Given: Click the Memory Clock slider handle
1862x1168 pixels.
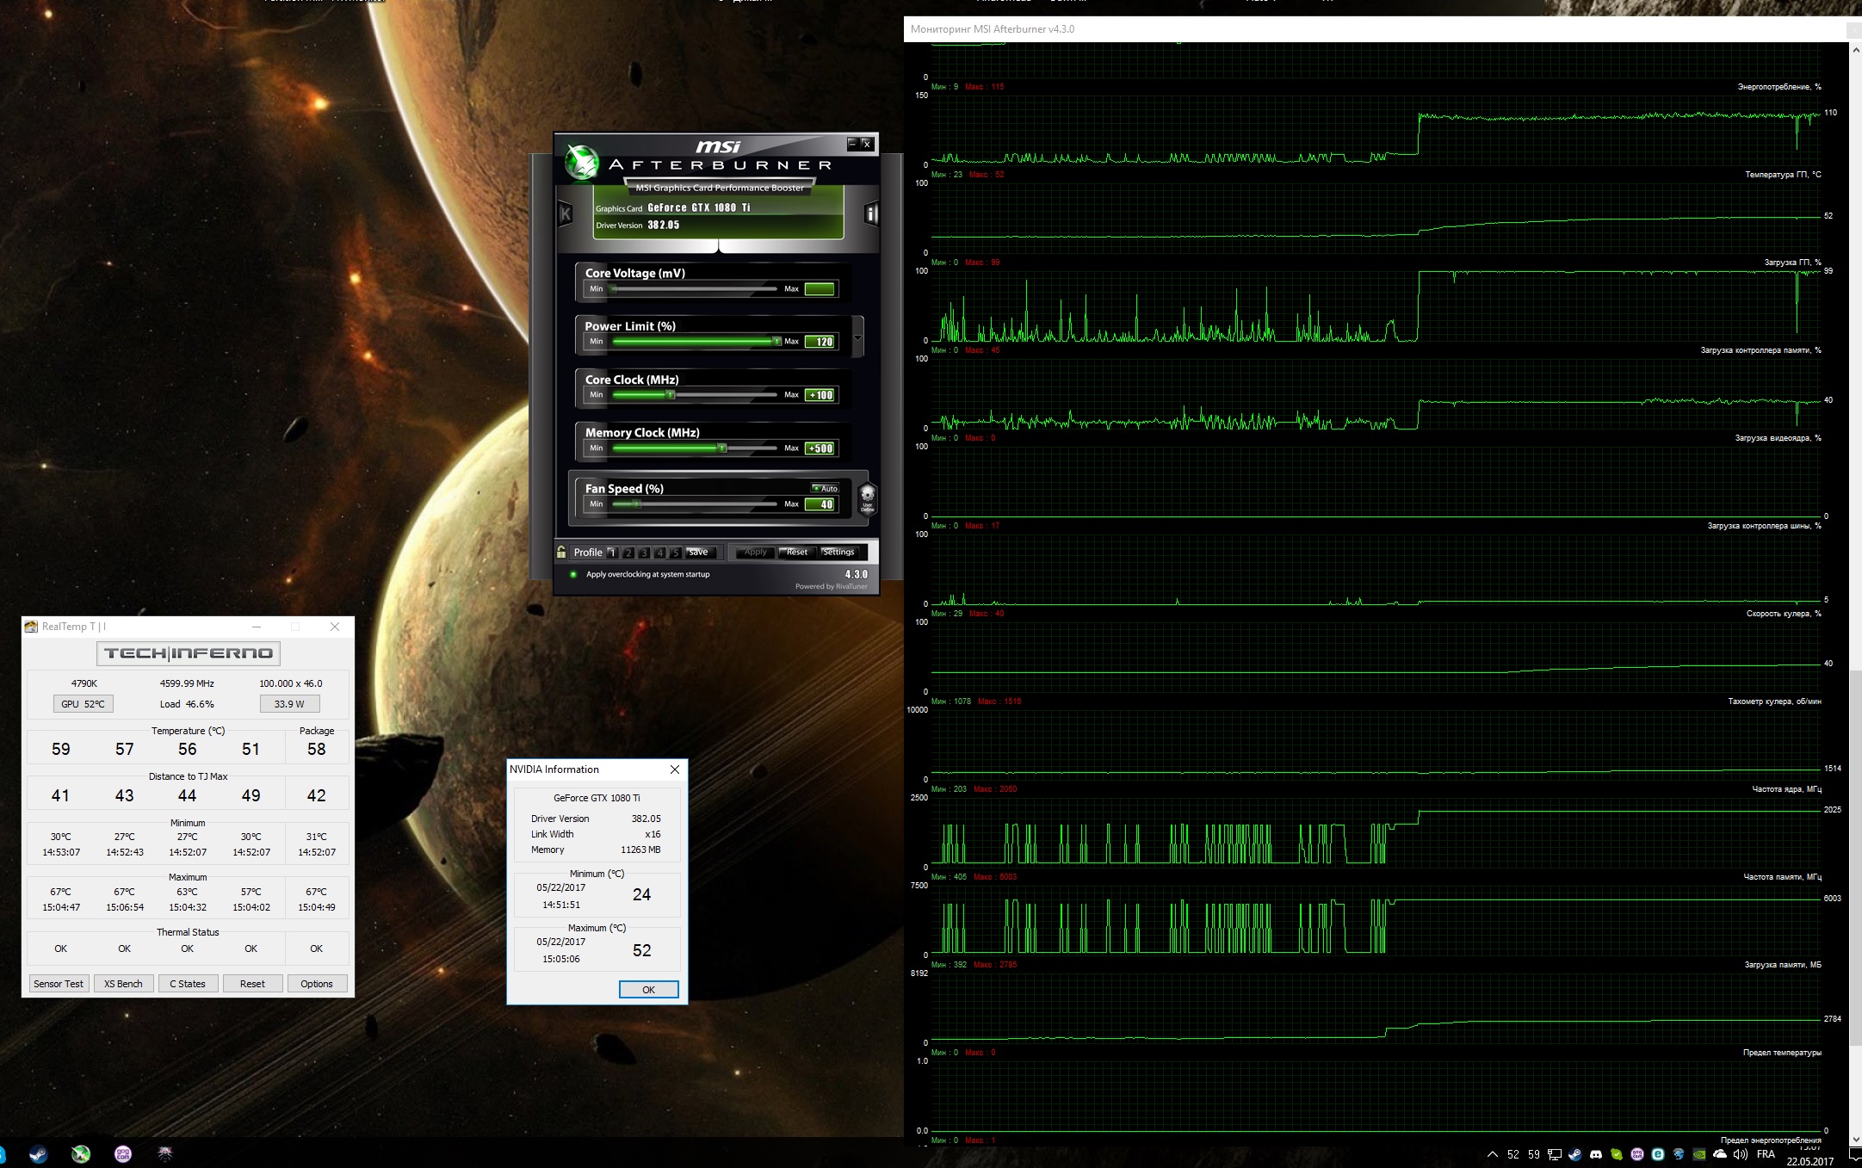Looking at the screenshot, I should click(x=722, y=448).
